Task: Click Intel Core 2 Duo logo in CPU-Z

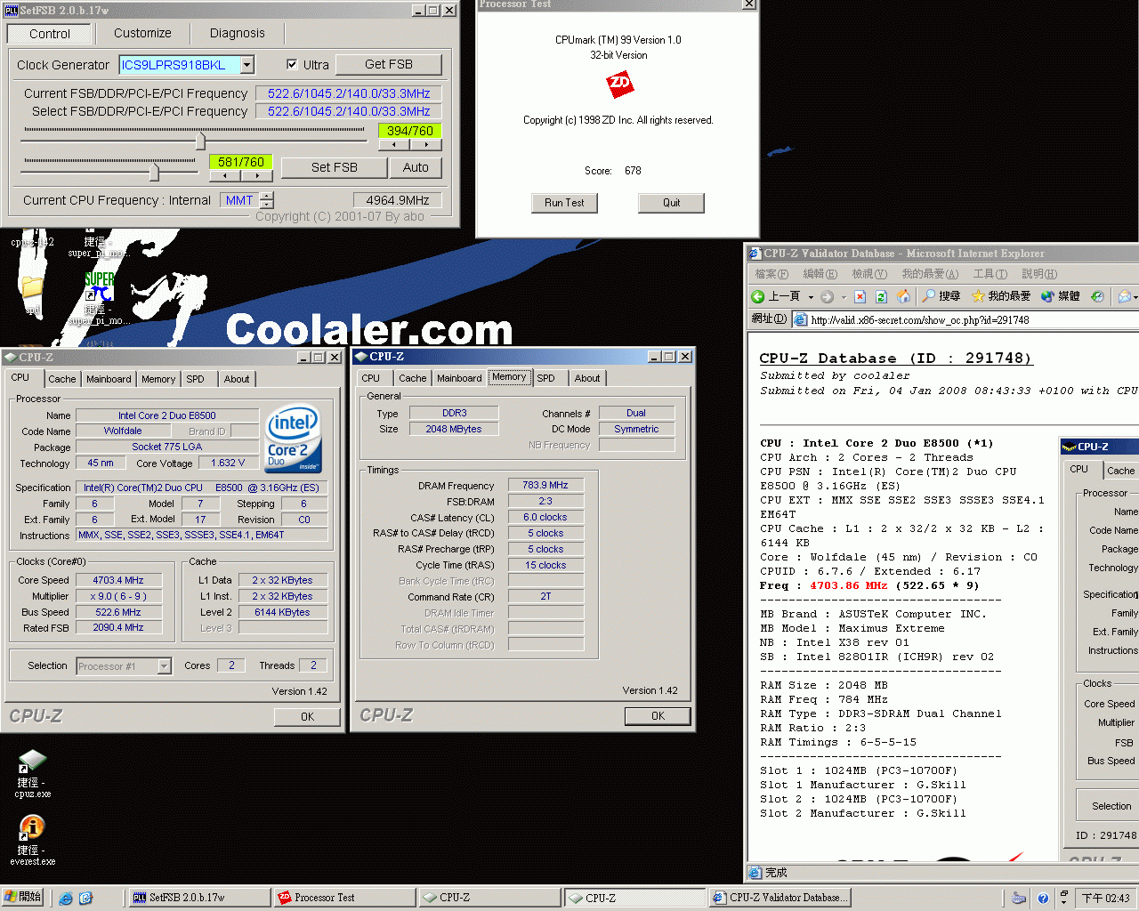Action: [294, 439]
